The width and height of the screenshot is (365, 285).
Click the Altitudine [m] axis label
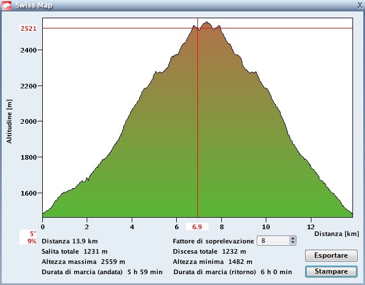point(10,120)
